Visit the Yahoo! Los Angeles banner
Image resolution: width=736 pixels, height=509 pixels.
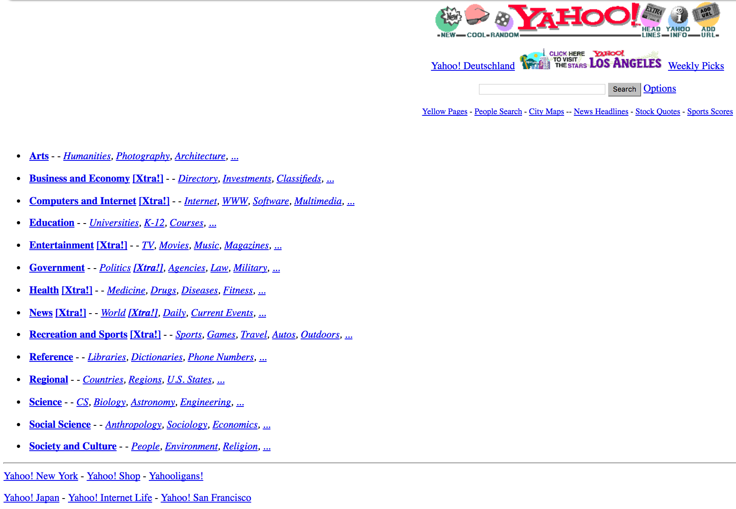point(590,60)
